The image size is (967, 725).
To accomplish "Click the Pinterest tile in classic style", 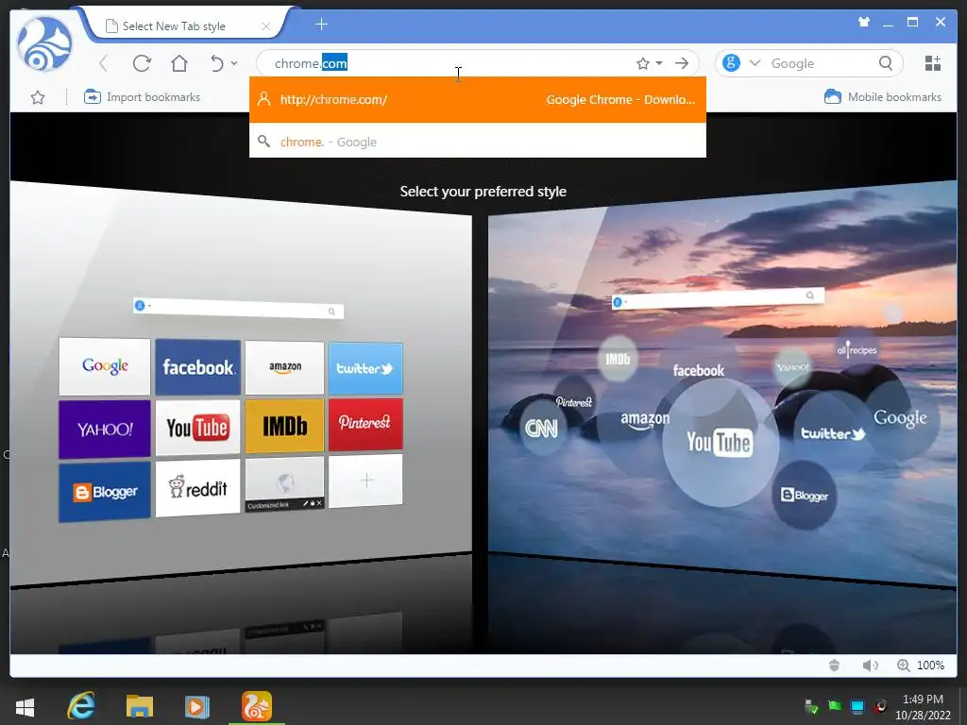I will coord(365,424).
